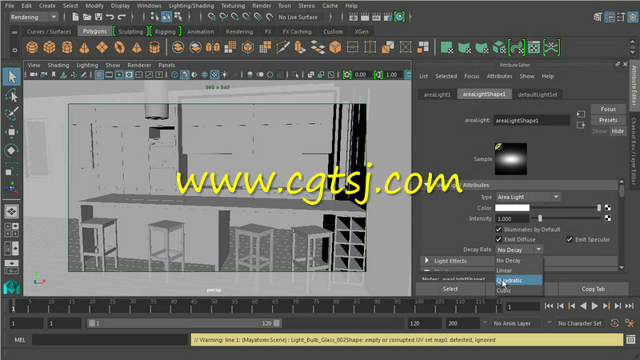Click the areaLight name input field
Image resolution: width=640 pixels, height=360 pixels.
(x=531, y=121)
